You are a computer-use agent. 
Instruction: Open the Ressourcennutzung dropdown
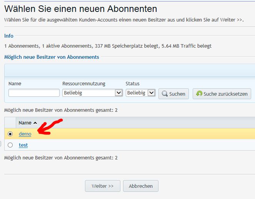[92, 93]
